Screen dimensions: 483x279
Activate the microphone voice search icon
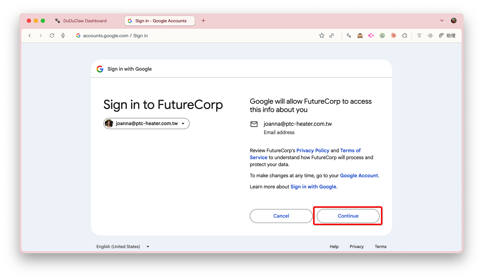pyautogui.click(x=63, y=35)
